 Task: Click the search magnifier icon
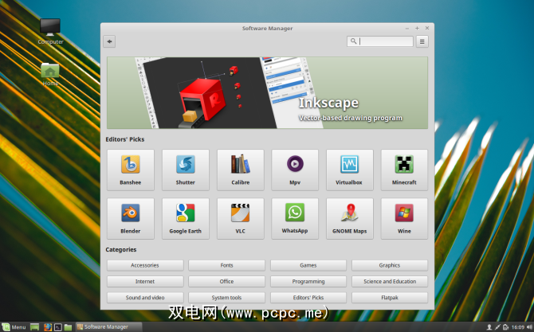click(x=354, y=41)
